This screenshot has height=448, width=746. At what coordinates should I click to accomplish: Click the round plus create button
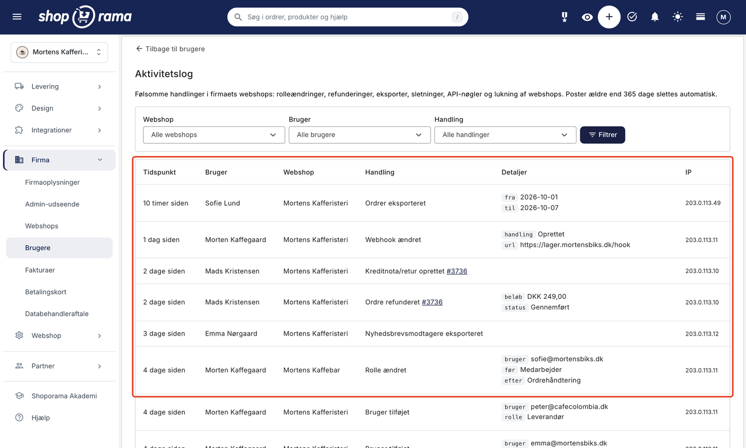point(609,17)
